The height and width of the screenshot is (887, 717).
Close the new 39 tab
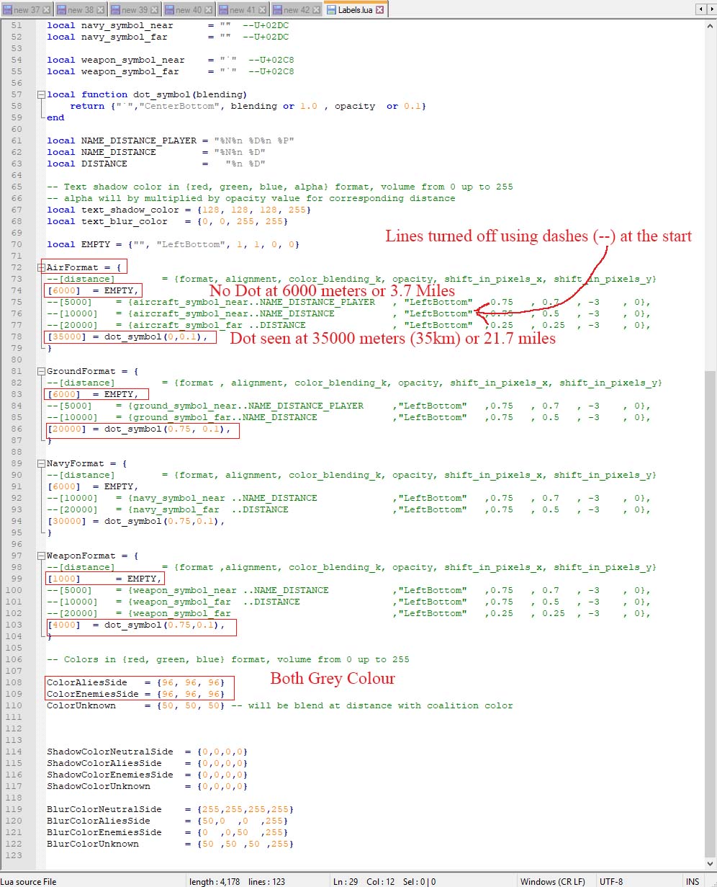[155, 10]
